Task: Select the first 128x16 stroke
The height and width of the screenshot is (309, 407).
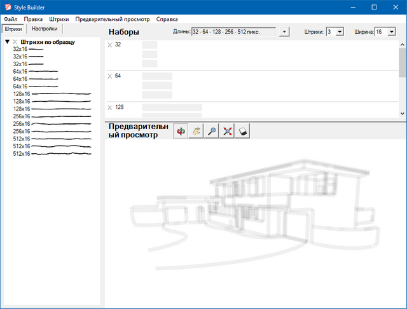Action: coord(52,94)
